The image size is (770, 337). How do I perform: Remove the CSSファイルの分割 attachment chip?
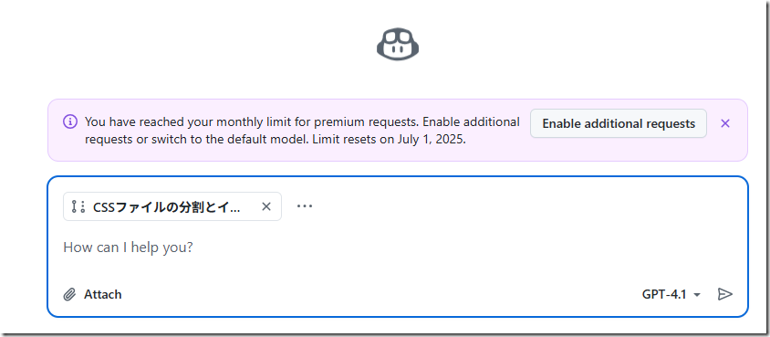266,206
